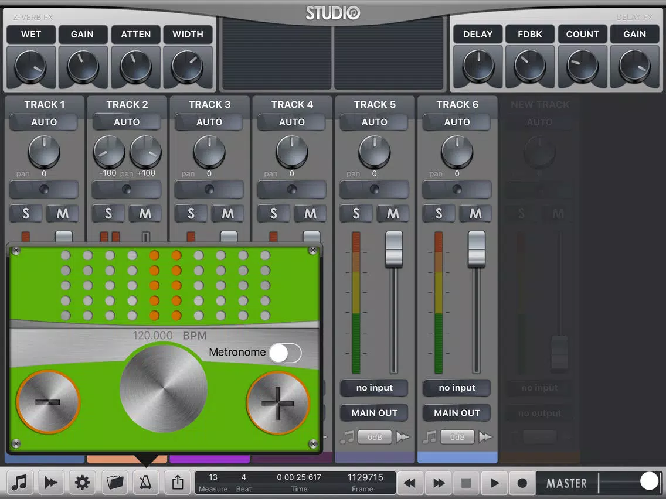The height and width of the screenshot is (499, 666).
Task: Open Track 3's AUTO automation selector
Action: (x=209, y=122)
